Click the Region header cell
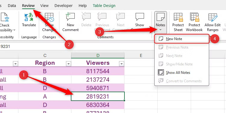Viewport: 226px width, 113px height. pyautogui.click(x=45, y=63)
